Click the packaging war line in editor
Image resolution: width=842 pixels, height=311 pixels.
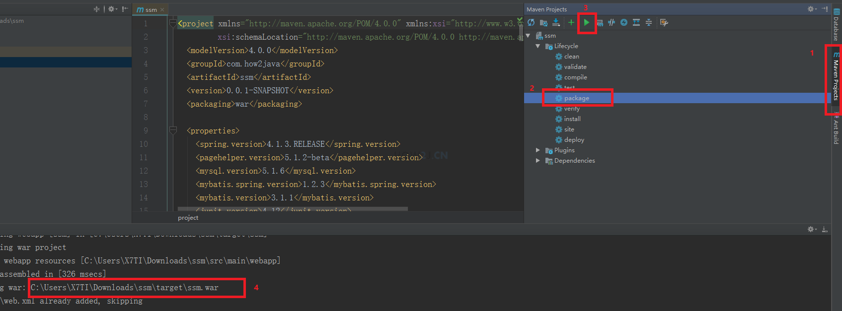244,104
